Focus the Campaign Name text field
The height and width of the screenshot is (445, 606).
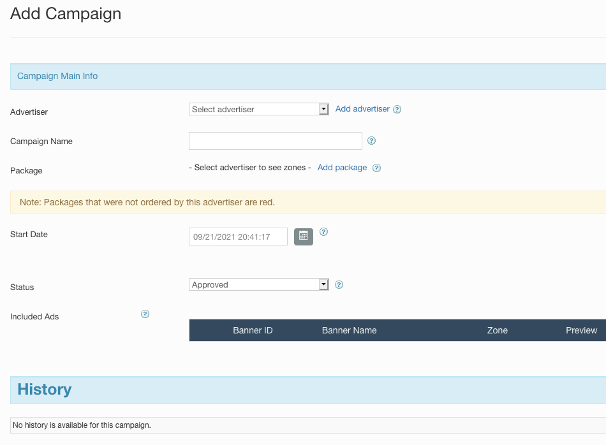click(x=276, y=141)
